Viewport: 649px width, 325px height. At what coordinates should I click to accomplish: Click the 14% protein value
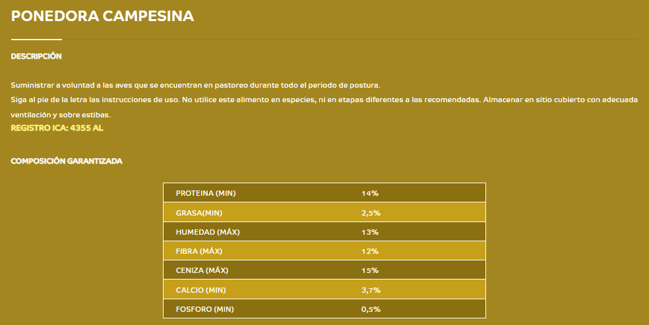pyautogui.click(x=370, y=193)
